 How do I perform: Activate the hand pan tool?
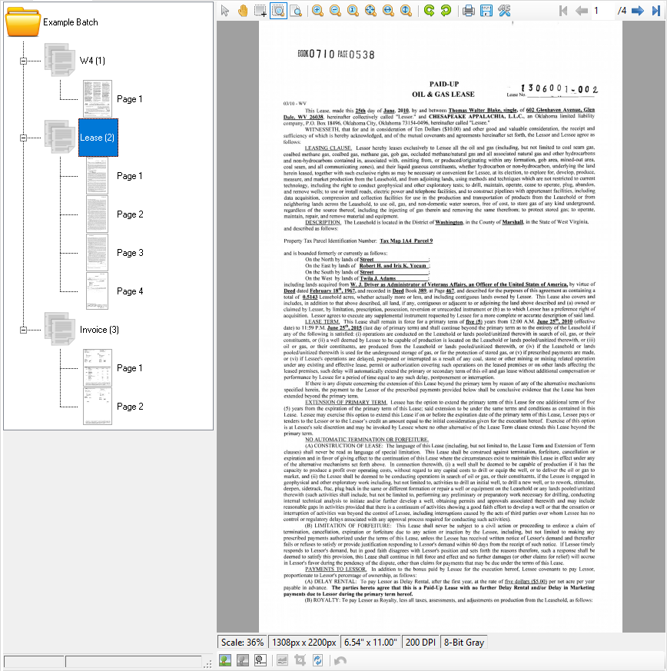tap(243, 10)
